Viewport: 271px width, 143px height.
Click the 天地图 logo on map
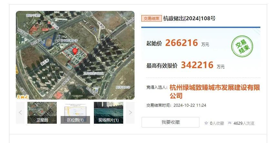coord(22,97)
